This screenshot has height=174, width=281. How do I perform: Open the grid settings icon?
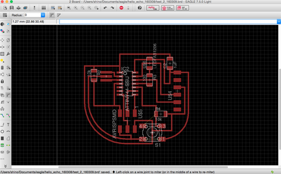pos(5,15)
